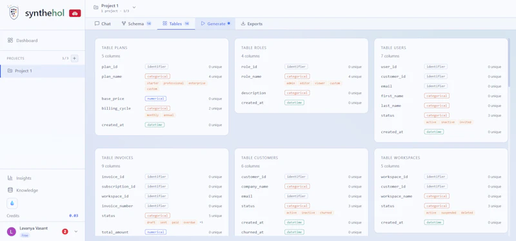Click the Generate play triangle icon
The height and width of the screenshot is (241, 516).
(203, 24)
